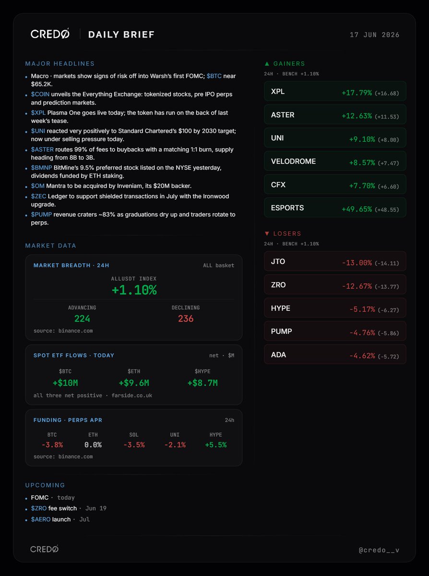The image size is (429, 576).
Task: Click the SOL funding rate -3.5%
Action: 134,445
